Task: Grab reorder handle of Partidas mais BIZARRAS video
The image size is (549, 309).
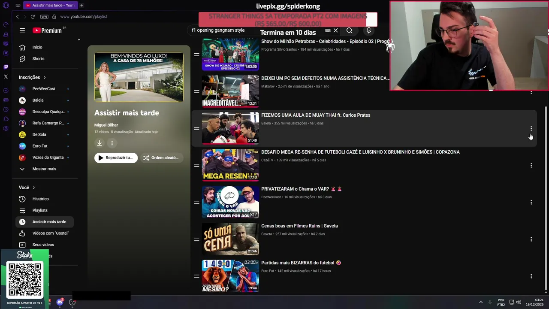Action: pos(196,276)
